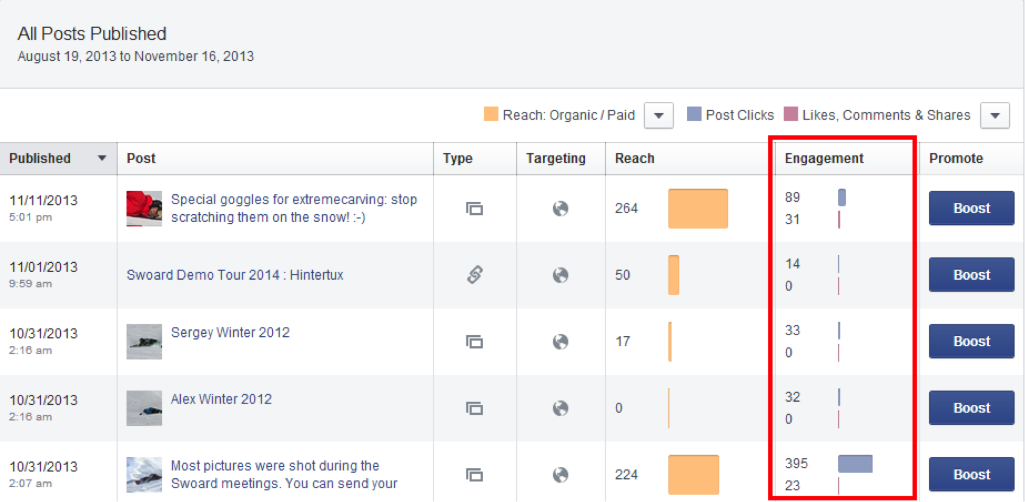This screenshot has height=502, width=1025.
Task: Click engagement value 14
Action: coord(792,264)
